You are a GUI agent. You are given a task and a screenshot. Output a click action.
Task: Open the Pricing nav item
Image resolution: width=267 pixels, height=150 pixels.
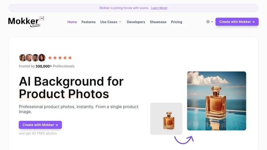click(x=177, y=22)
